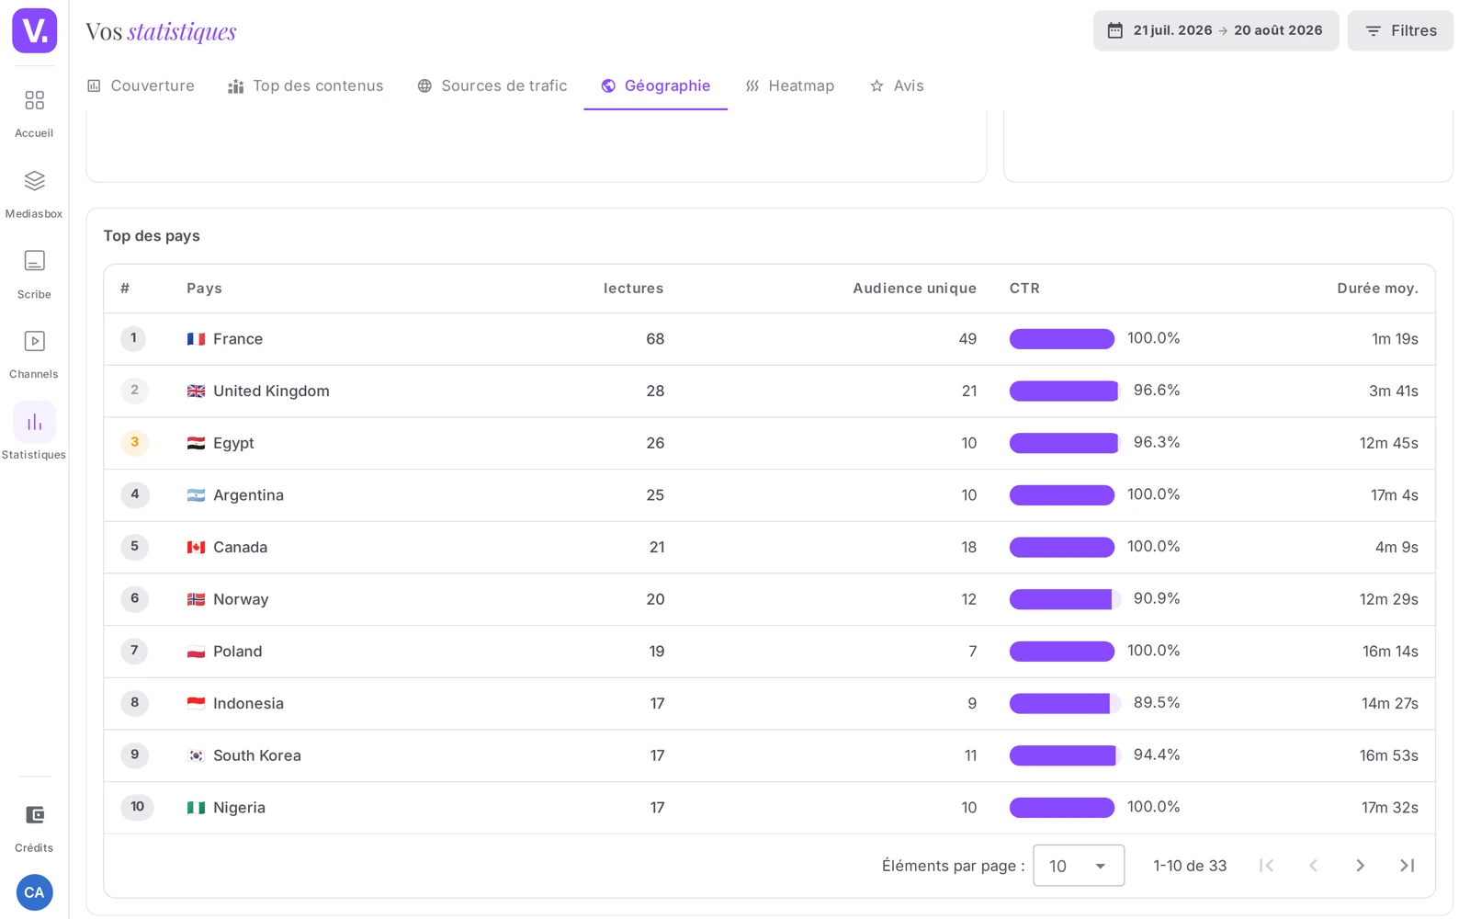Click the CA user avatar
Screen dimensions: 1470x919
pos(34,892)
